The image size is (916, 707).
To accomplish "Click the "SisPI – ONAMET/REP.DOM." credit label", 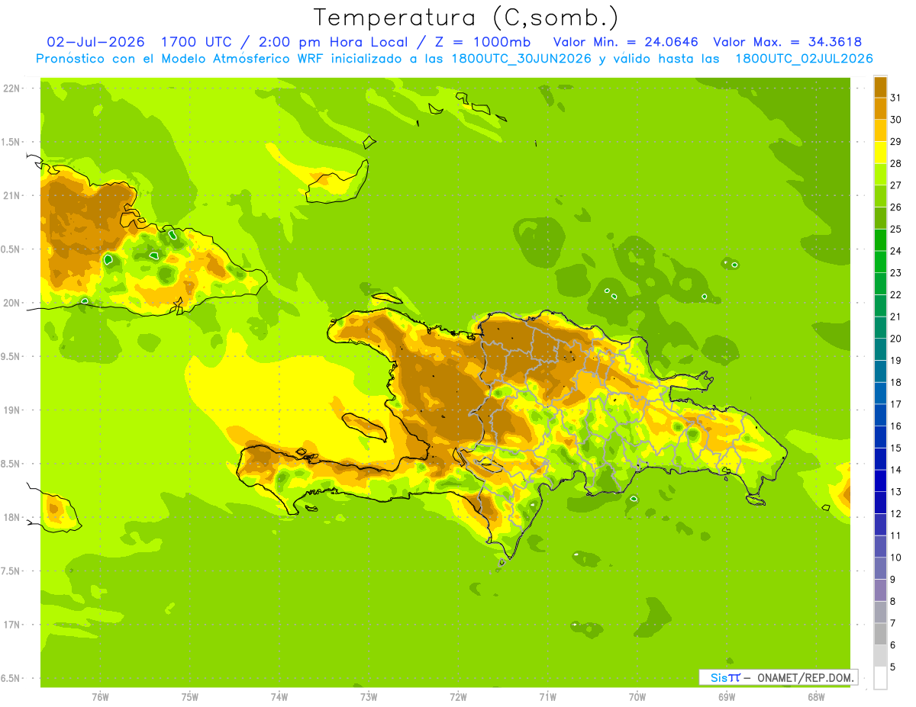I will [x=777, y=677].
